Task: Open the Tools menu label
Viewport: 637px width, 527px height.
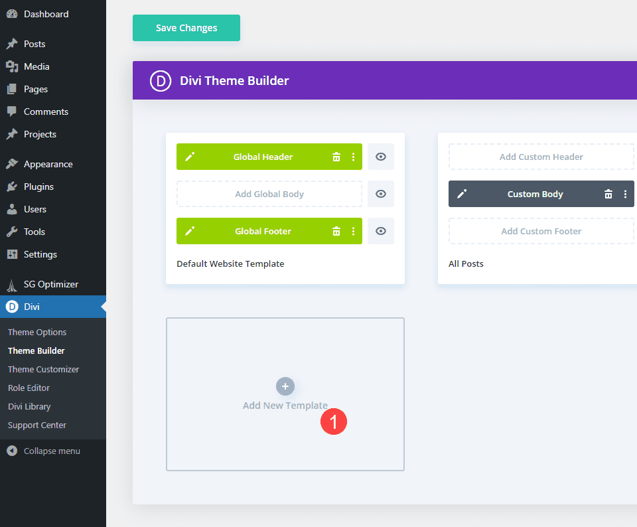Action: tap(34, 232)
